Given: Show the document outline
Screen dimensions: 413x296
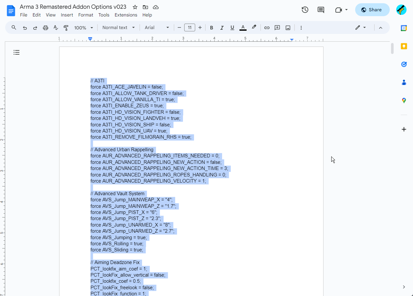Looking at the screenshot, I should click(16, 52).
